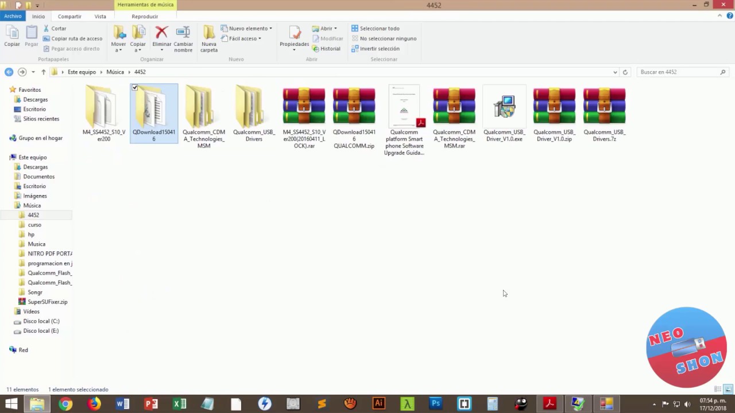The width and height of the screenshot is (735, 413).
Task: Select the M4_SS4452_S10_Ver200 folder
Action: coord(104,114)
